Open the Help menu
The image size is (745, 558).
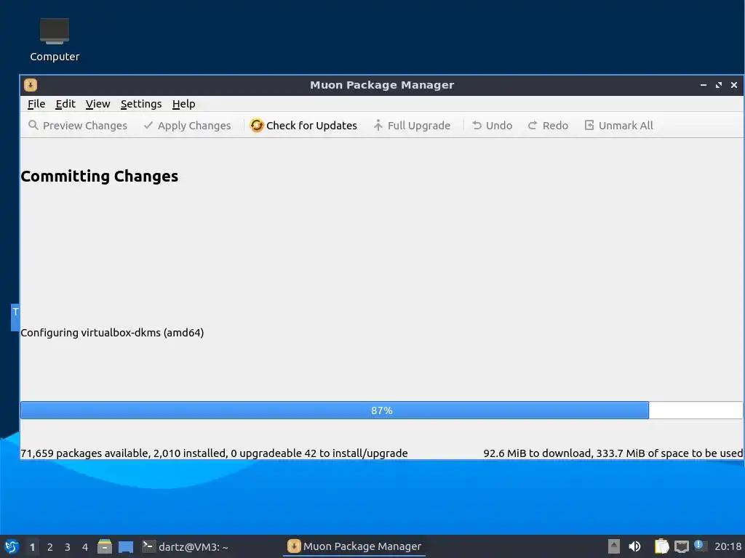pyautogui.click(x=183, y=104)
